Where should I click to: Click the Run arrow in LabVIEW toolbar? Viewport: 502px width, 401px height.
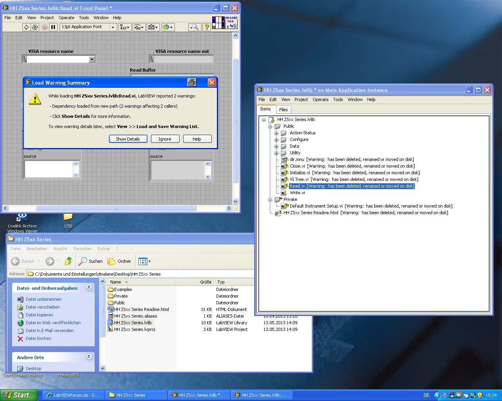tap(26, 27)
